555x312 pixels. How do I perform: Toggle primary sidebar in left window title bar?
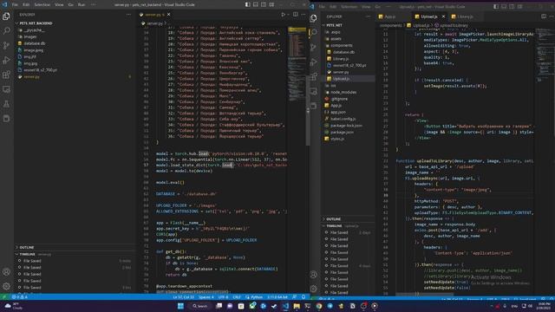pyautogui.click(x=248, y=4)
